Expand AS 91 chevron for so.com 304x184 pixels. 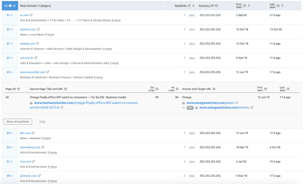12,15
